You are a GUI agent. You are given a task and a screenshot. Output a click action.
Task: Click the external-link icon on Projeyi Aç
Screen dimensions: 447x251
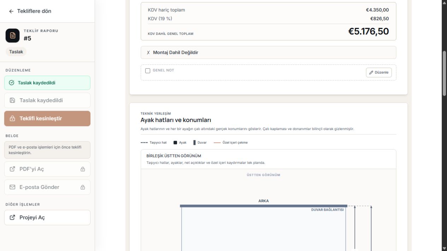coord(12,218)
